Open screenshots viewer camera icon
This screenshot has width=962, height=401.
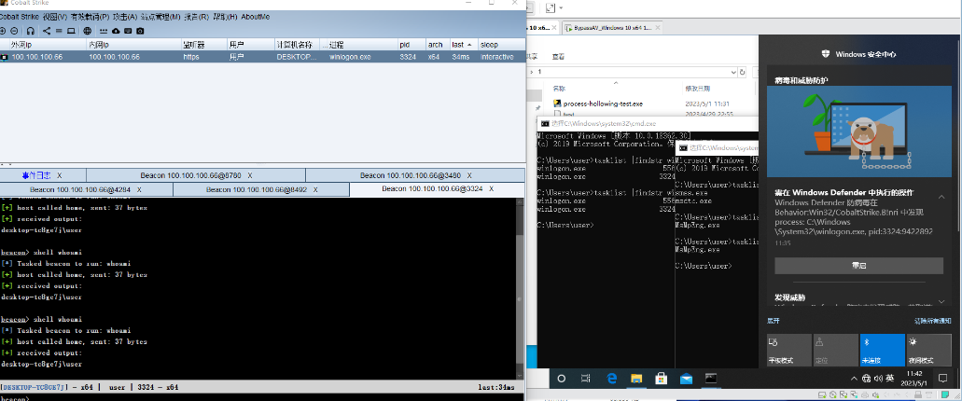(x=141, y=31)
